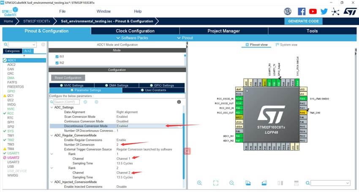The image size is (359, 192).
Task: Open the GPIO Settings tab
Action: click(x=162, y=85)
